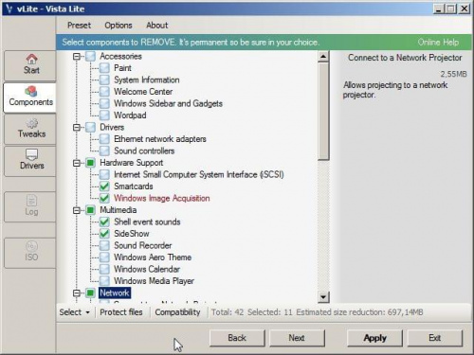Go to Drivers sidebar section
This screenshot has height=355, width=474.
(30, 161)
